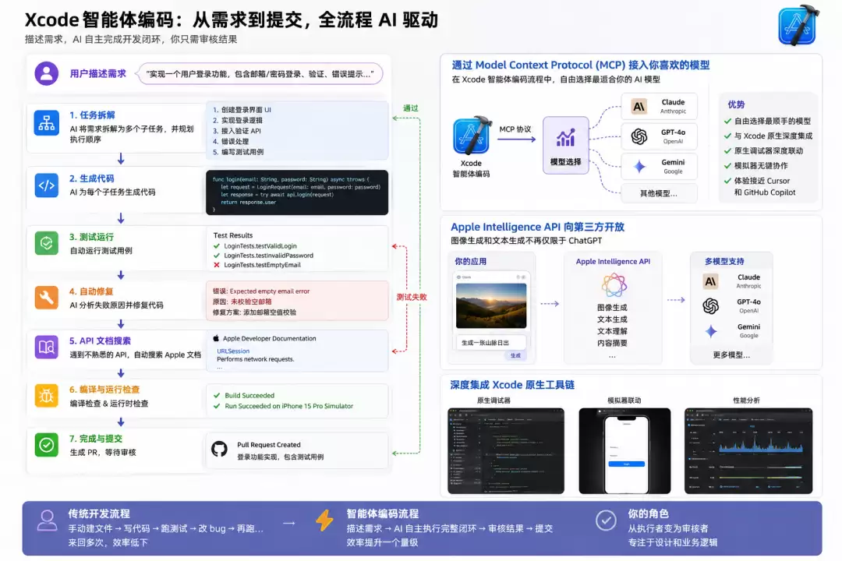The height and width of the screenshot is (561, 842).
Task: Click the 模型选择 chart icon
Action: (565, 138)
